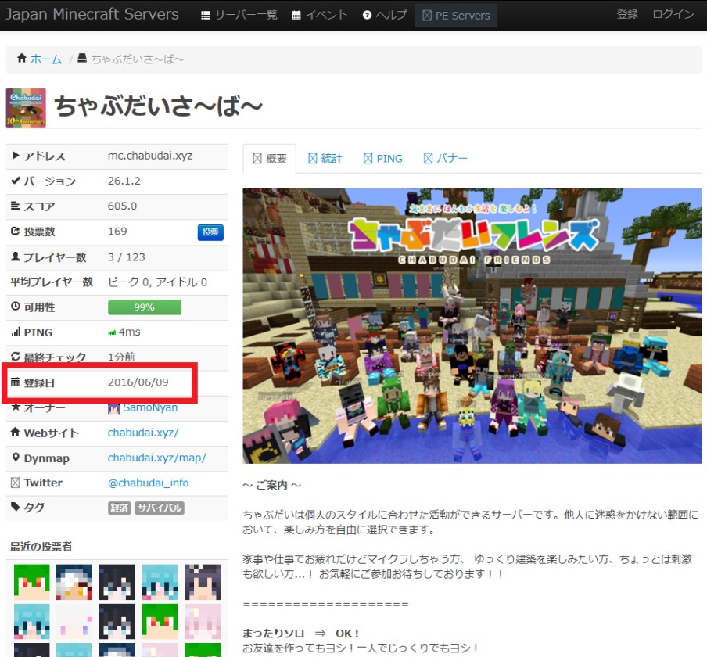The image size is (707, 657).
Task: Click the list icon in サーバー一覧
Action: coord(206,16)
